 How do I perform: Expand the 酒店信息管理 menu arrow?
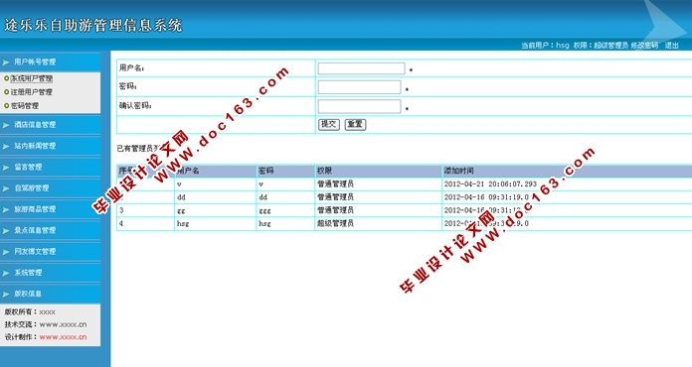pos(6,125)
